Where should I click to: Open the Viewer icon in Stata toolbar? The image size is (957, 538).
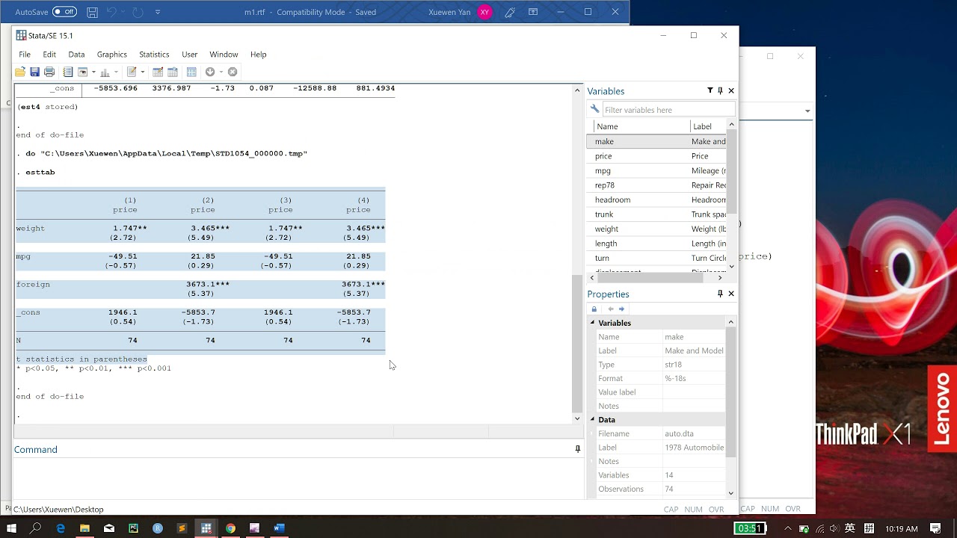tap(82, 72)
